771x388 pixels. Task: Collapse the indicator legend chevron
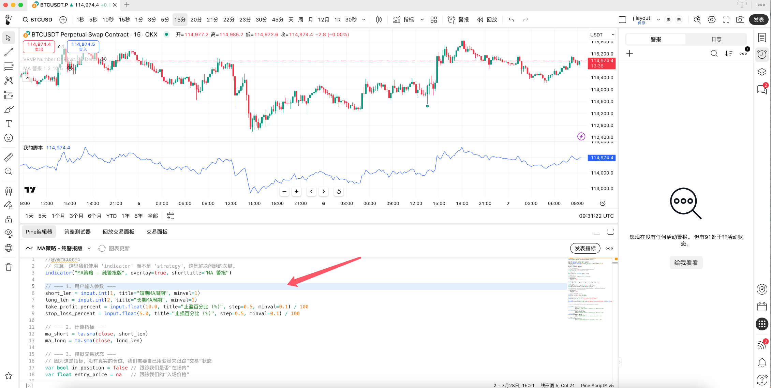pos(27,78)
